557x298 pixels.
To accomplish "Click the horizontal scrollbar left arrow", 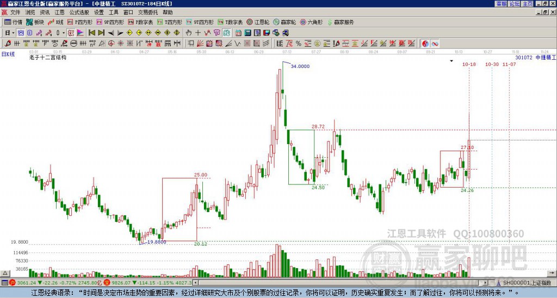I will click(195, 283).
